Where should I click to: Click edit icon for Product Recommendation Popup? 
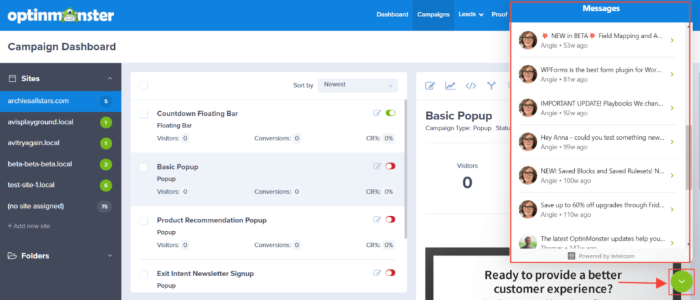[377, 220]
